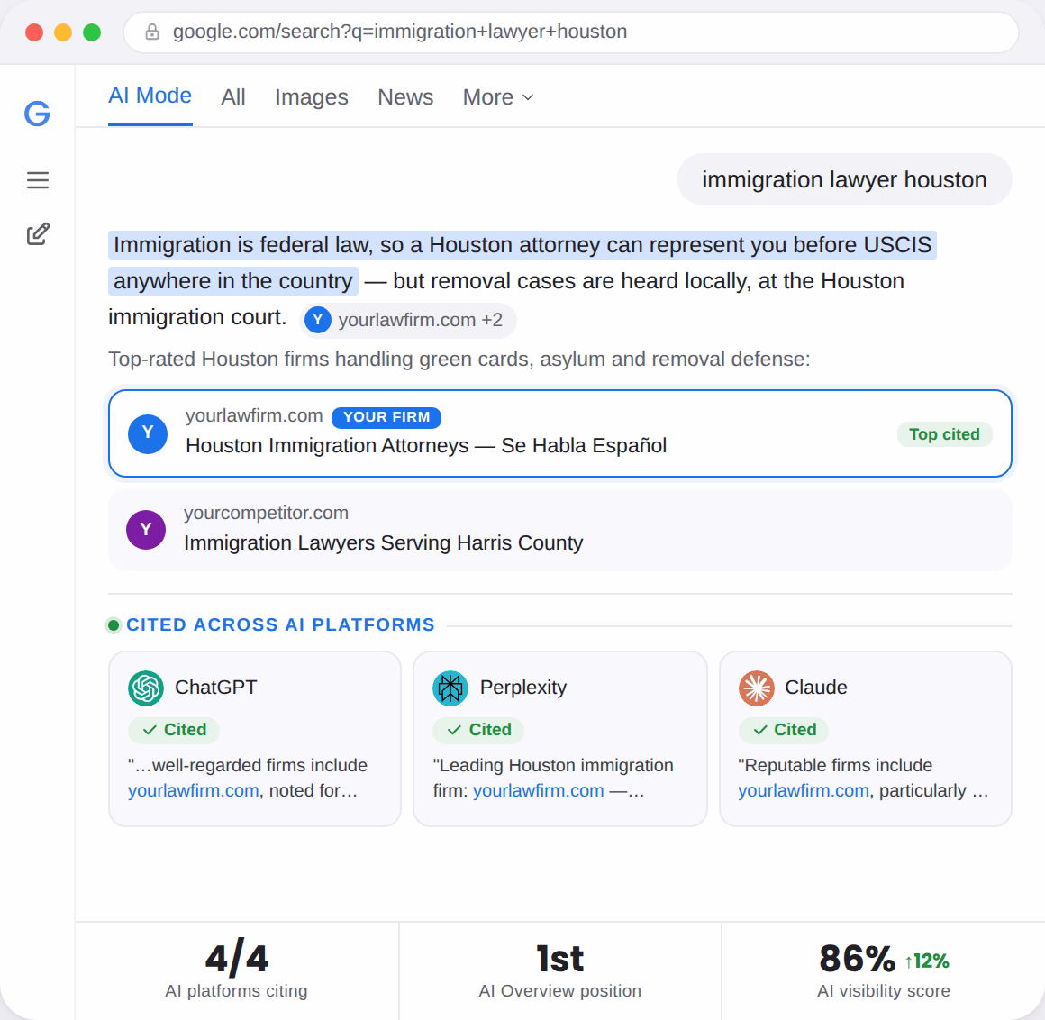Click the blue Y avatar of yourlawfirm.com result

click(147, 434)
